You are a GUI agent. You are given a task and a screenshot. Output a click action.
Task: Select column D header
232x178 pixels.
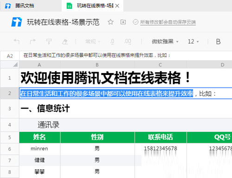pyautogui.click(x=209, y=65)
